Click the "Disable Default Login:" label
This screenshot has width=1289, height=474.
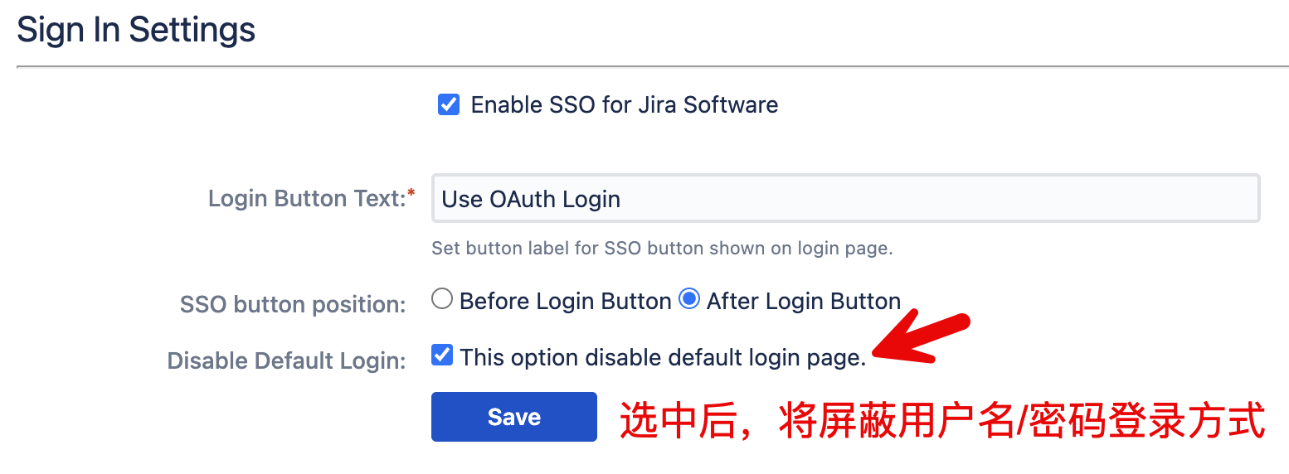(286, 361)
